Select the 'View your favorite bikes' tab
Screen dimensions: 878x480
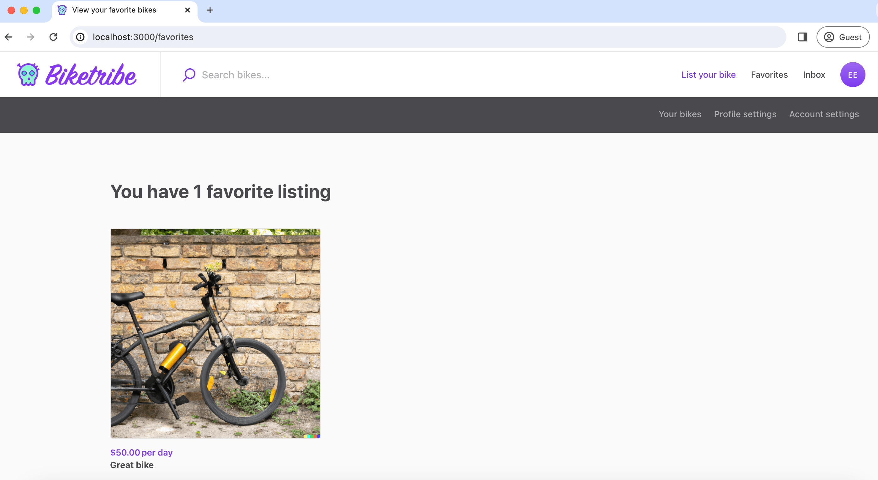114,10
